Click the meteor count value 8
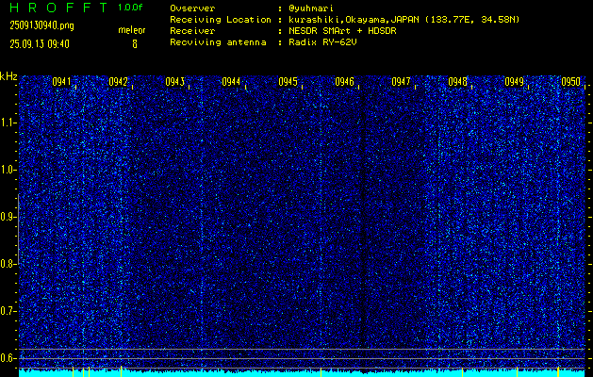 [x=135, y=44]
